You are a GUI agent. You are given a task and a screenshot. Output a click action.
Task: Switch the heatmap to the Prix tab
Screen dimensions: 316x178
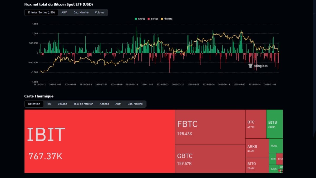[x=49, y=104]
